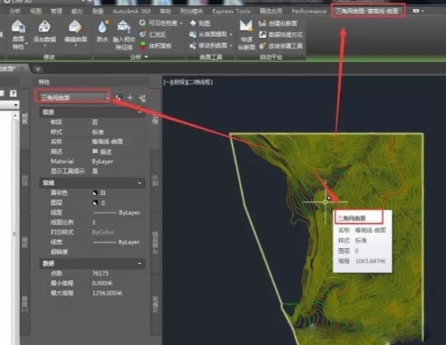Open 从曲面提取 dropdown arrow

(x=231, y=35)
